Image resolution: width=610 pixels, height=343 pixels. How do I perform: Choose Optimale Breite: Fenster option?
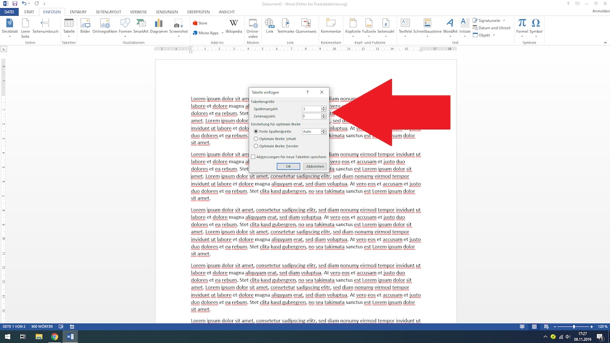click(256, 146)
